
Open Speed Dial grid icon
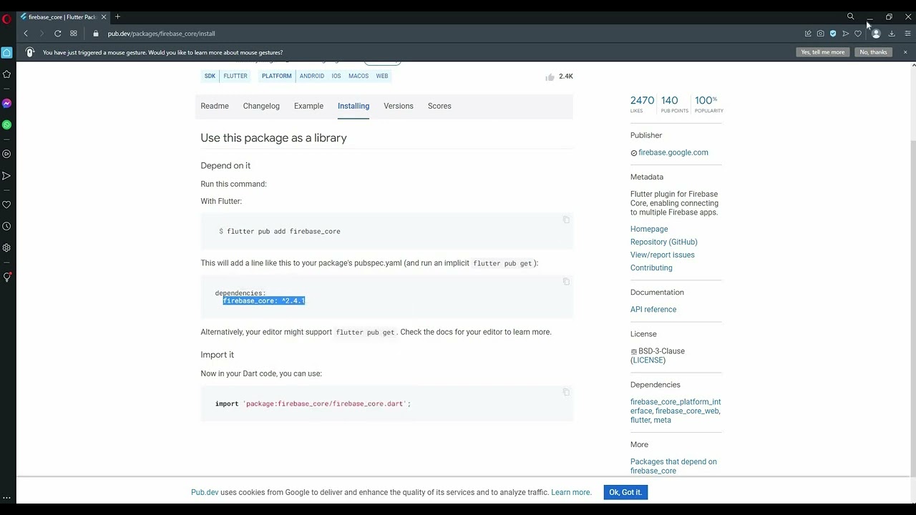pos(73,34)
